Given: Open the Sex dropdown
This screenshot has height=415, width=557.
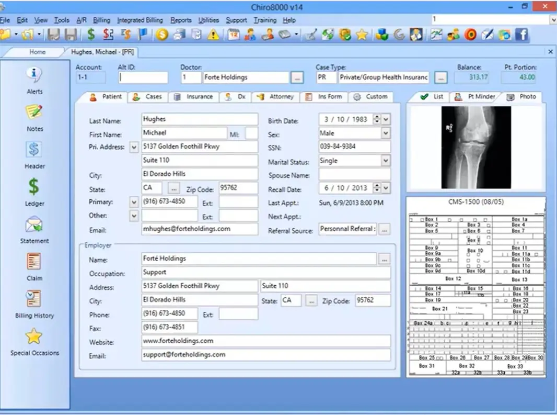Looking at the screenshot, I should coord(385,133).
